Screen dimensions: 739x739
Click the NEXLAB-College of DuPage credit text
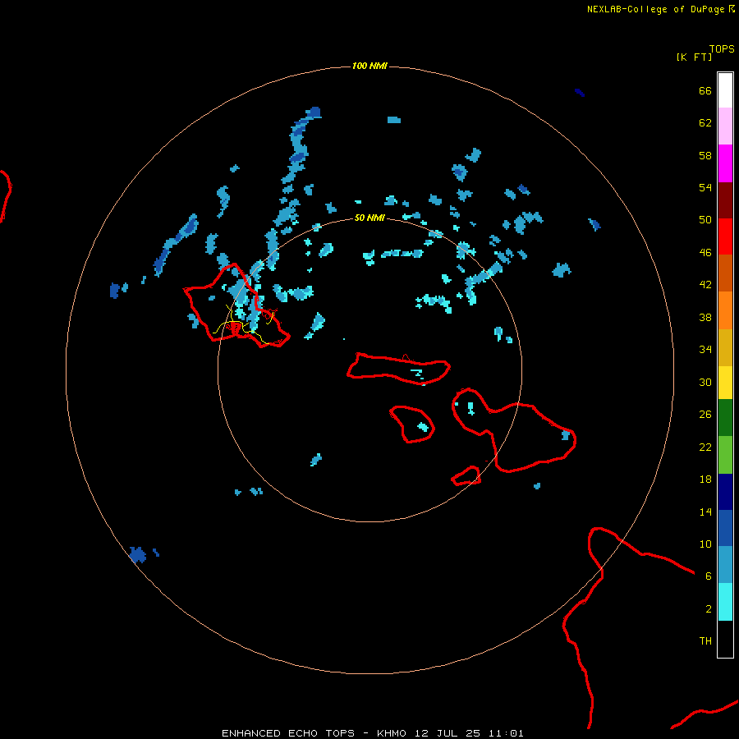pyautogui.click(x=655, y=9)
